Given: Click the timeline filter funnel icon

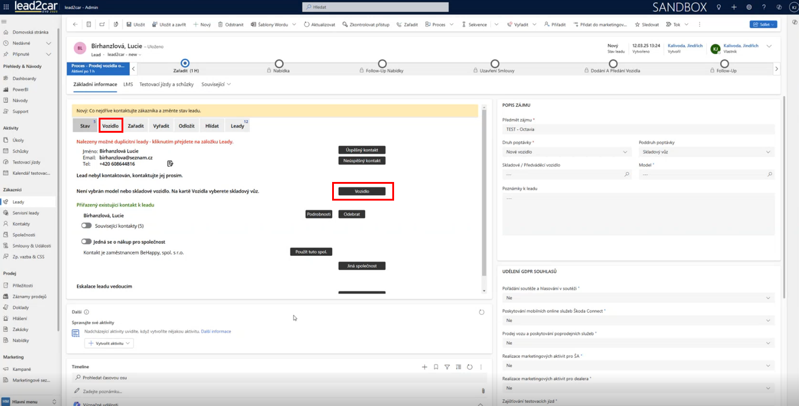Looking at the screenshot, I should pyautogui.click(x=447, y=367).
